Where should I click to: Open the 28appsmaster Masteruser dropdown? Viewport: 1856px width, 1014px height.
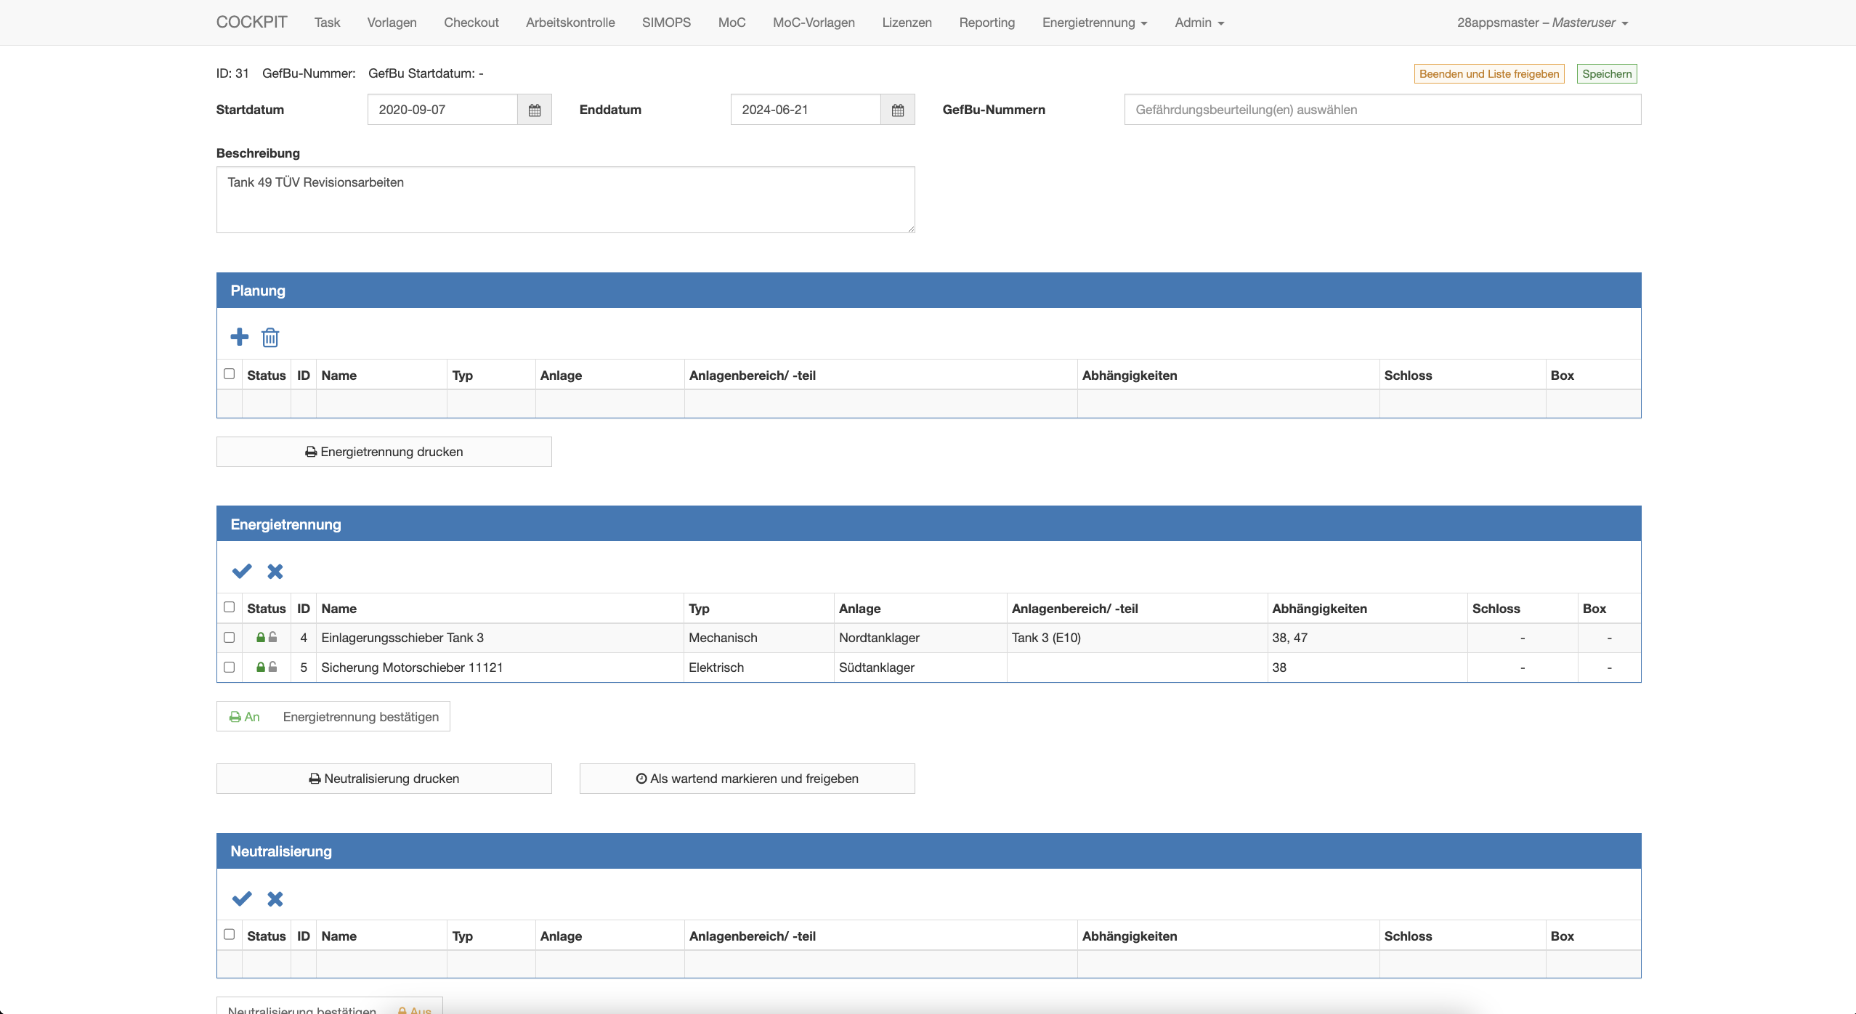(1541, 23)
